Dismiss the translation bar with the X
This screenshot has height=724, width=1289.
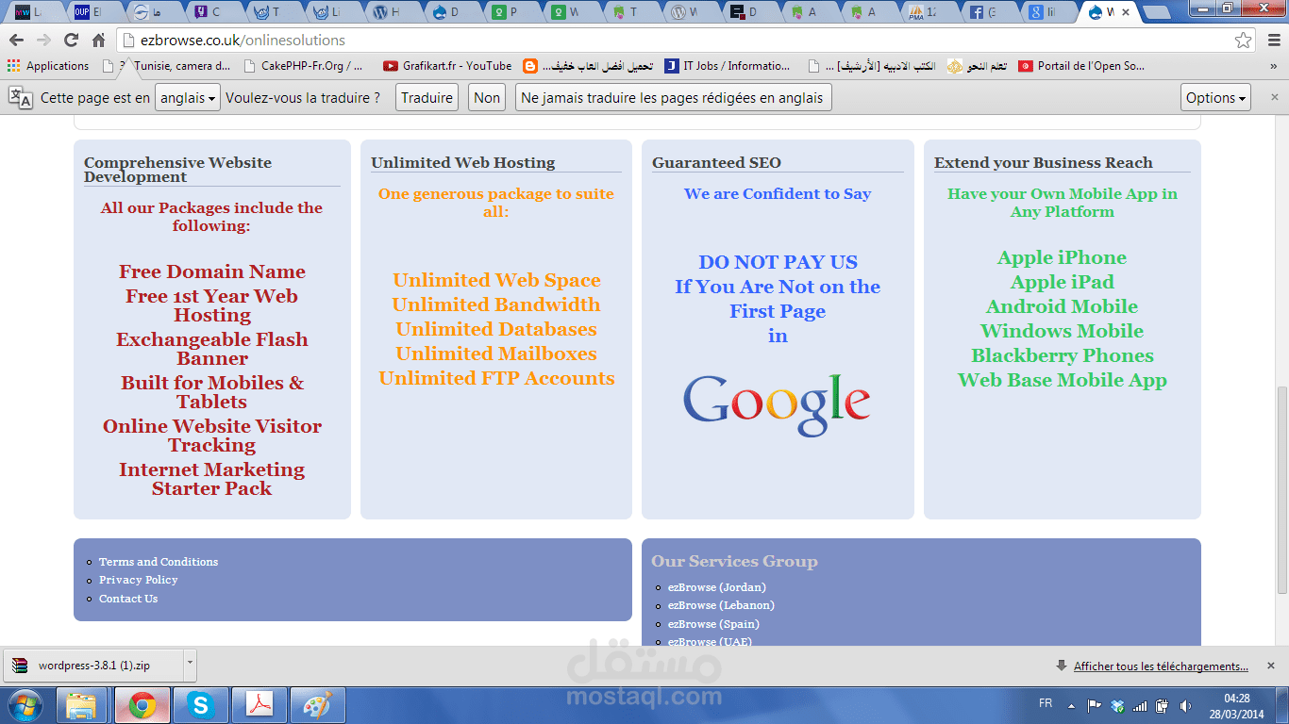(1274, 97)
